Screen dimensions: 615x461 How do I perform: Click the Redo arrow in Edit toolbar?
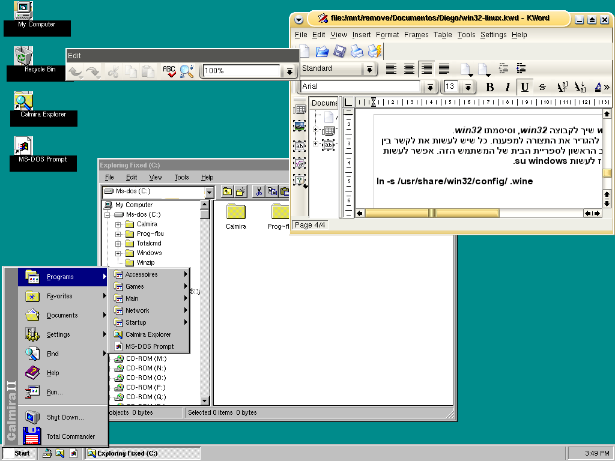pyautogui.click(x=93, y=71)
